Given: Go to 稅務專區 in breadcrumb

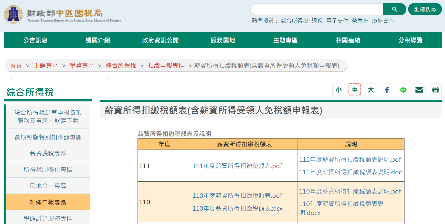Looking at the screenshot, I should 82,66.
